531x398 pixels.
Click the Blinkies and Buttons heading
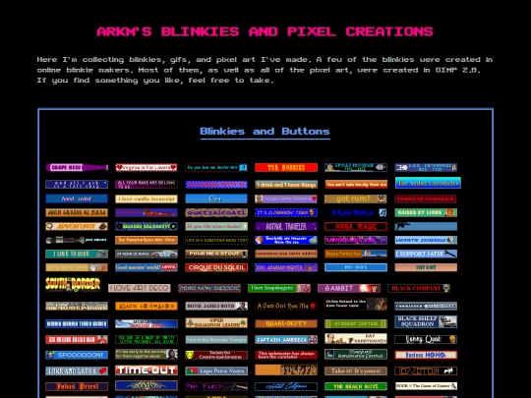[x=265, y=132]
